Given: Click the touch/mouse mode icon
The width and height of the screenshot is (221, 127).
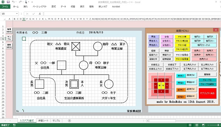Looking at the screenshot, I should 26,2.
